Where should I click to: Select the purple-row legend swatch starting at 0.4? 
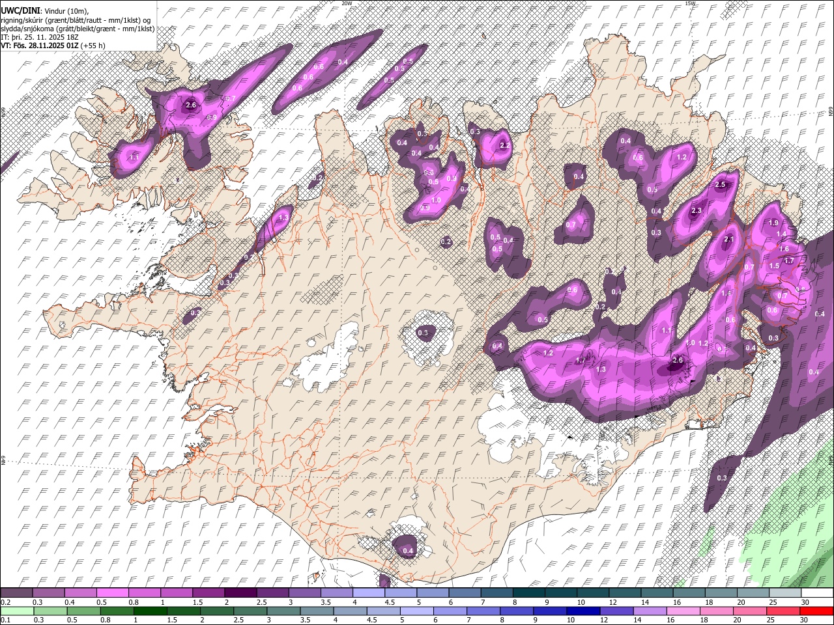[x=80, y=593]
